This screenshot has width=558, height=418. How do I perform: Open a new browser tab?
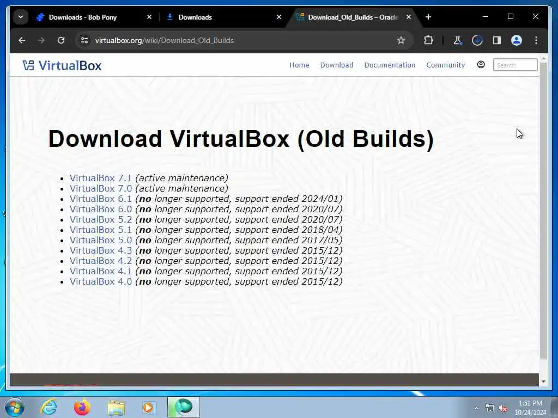(x=428, y=17)
